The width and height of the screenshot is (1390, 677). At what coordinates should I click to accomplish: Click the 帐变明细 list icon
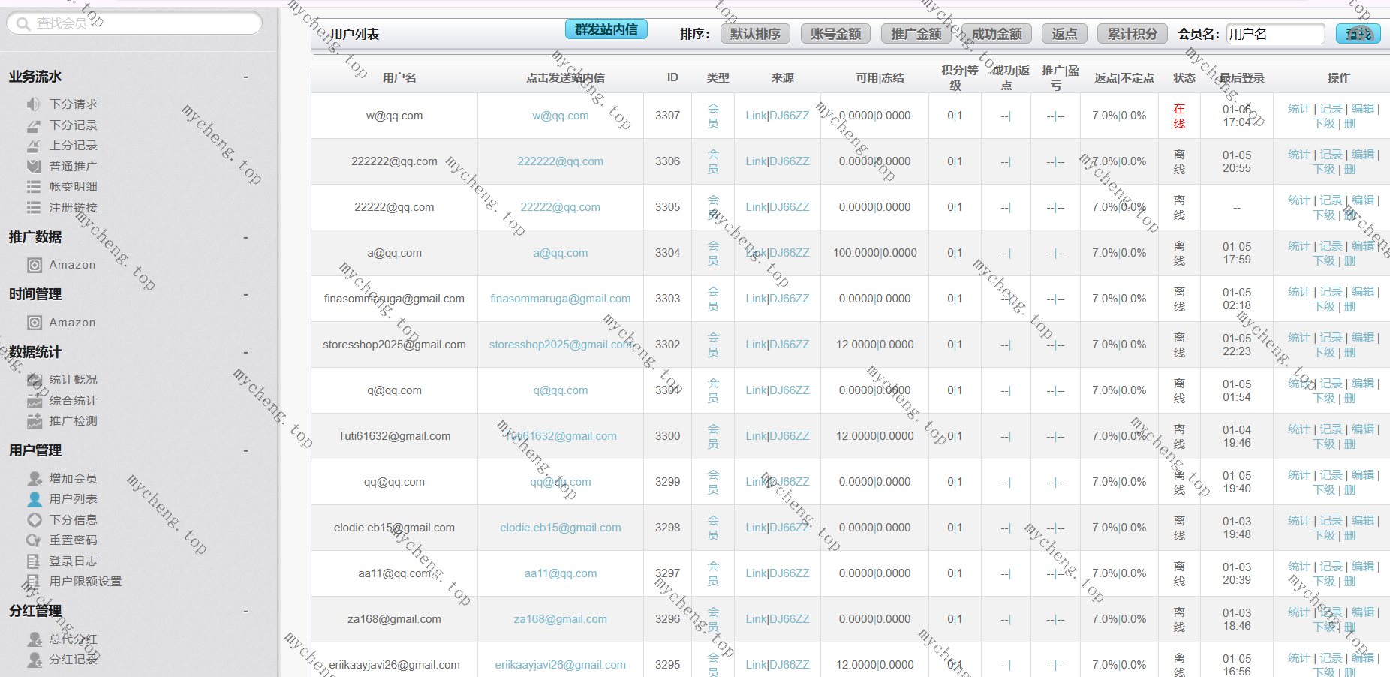click(34, 187)
